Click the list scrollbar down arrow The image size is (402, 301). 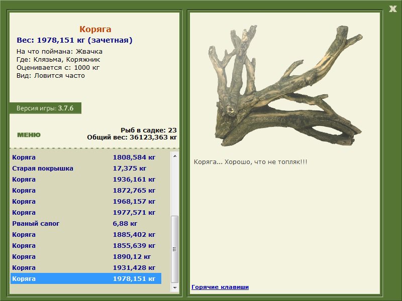pos(175,287)
